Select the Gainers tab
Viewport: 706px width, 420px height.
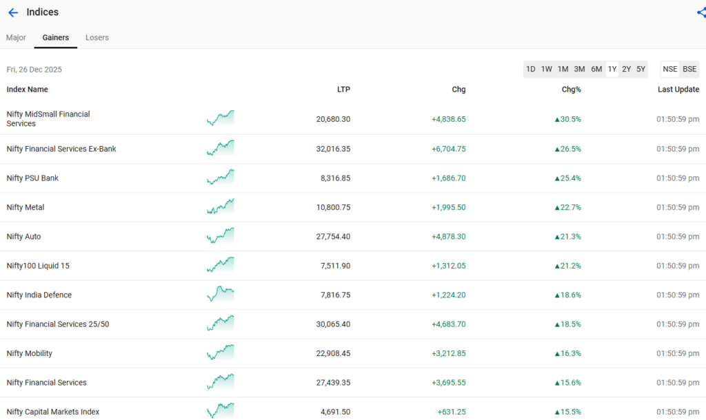click(x=55, y=38)
